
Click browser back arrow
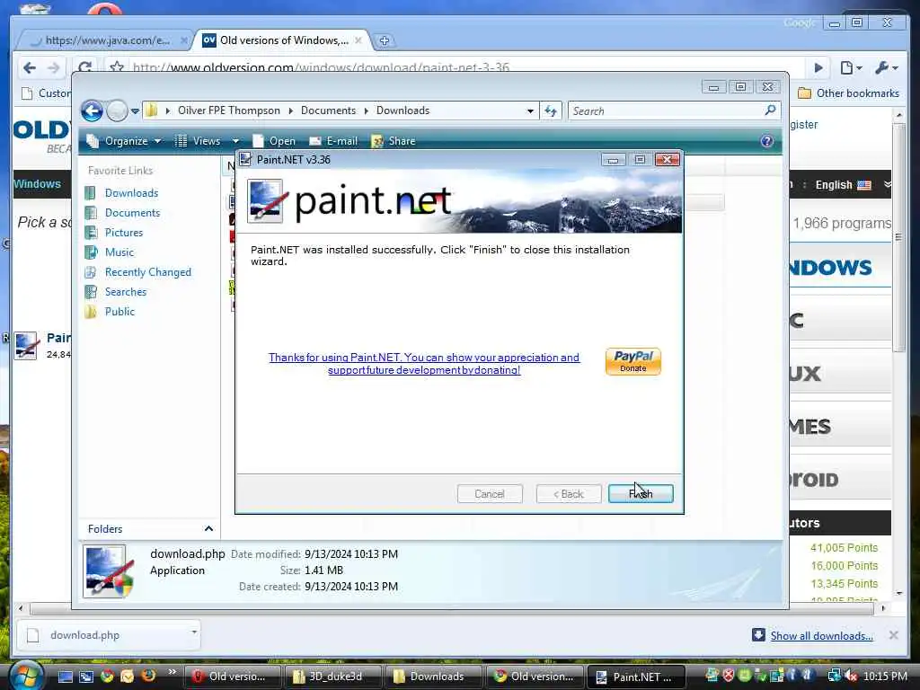30,68
